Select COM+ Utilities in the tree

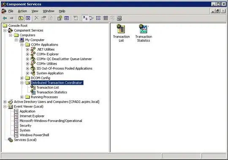(x=47, y=64)
